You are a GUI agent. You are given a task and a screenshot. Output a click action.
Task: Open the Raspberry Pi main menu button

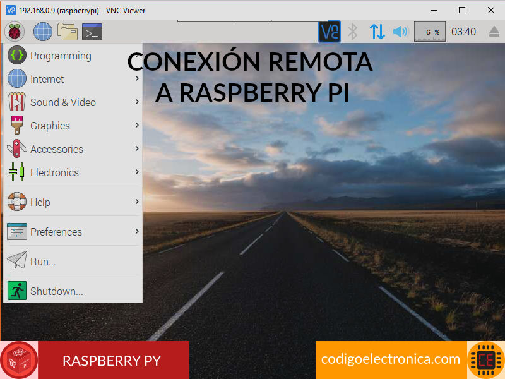tap(15, 32)
